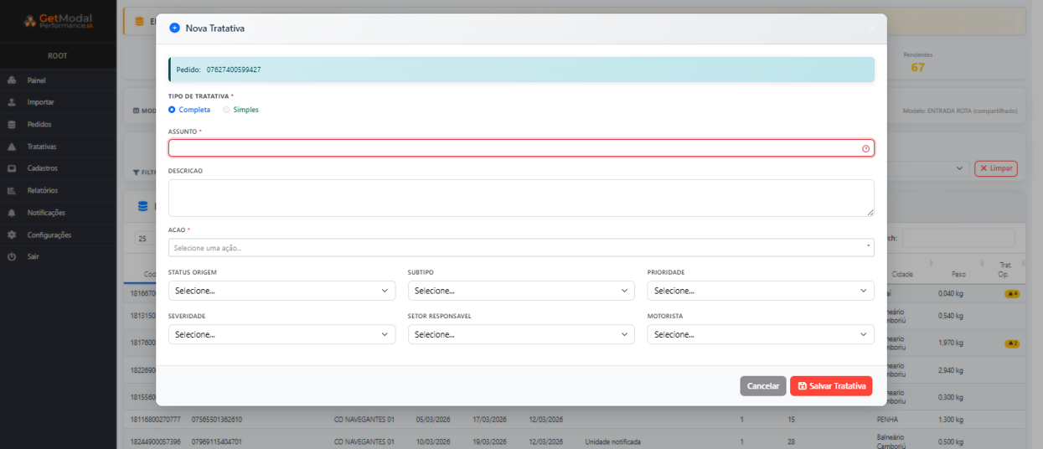
Task: Open the Subtipo dropdown
Action: coord(521,291)
